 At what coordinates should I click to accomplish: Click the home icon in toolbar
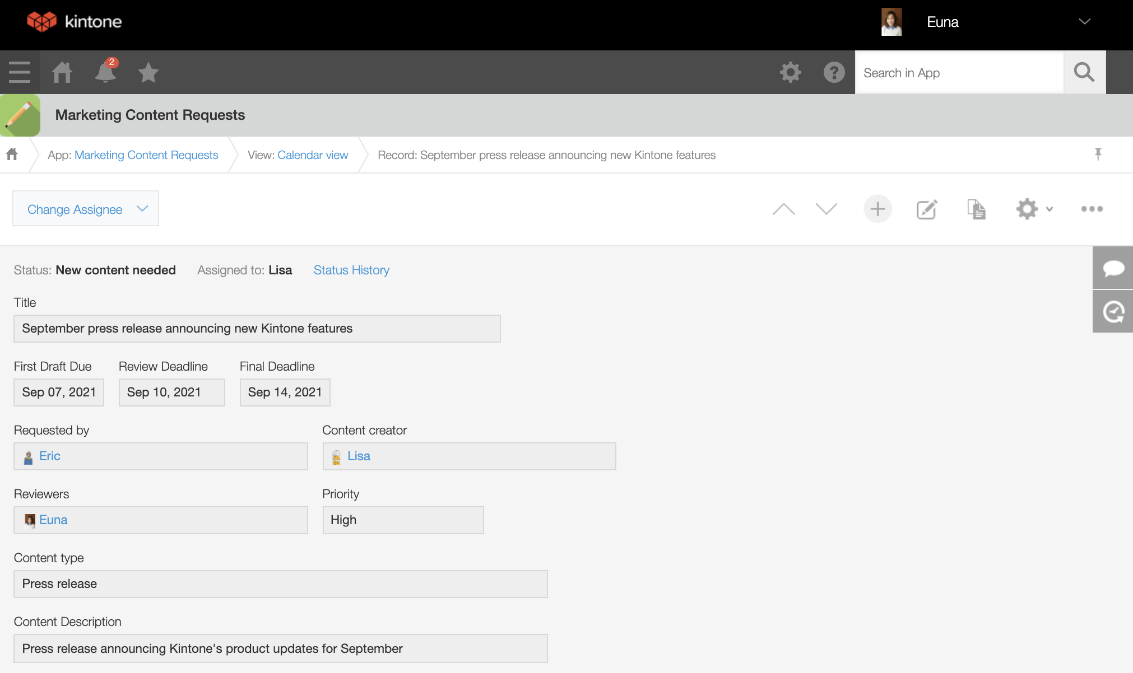pyautogui.click(x=62, y=72)
